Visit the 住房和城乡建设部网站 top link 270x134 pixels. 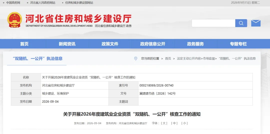click(79, 3)
